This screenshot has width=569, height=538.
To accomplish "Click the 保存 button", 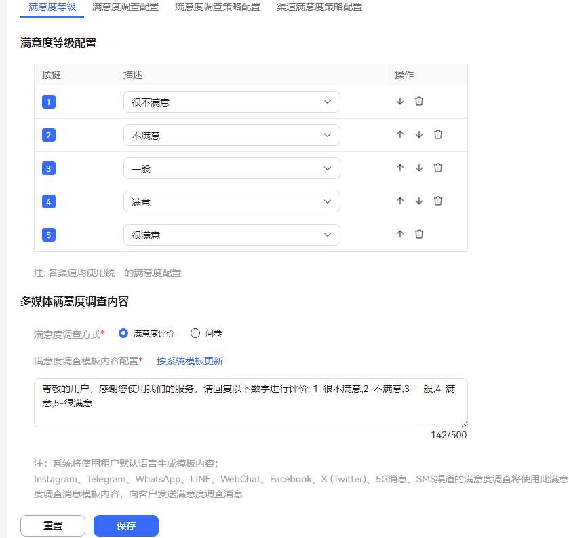I will coord(126,526).
